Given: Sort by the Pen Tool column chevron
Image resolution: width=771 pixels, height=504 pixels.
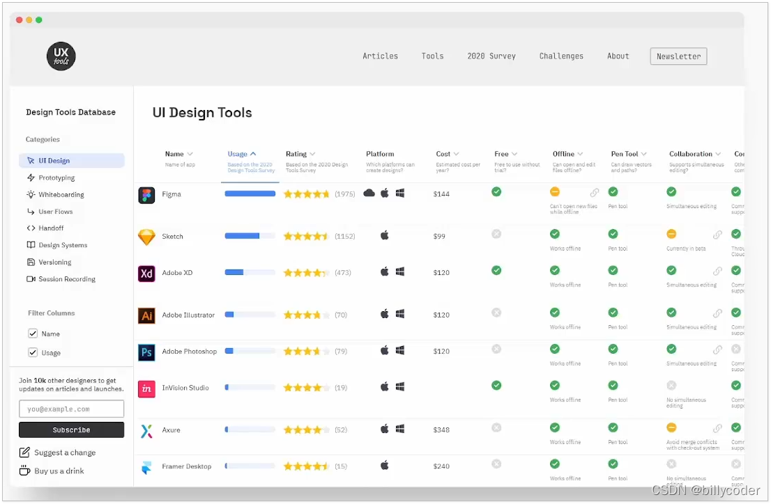Looking at the screenshot, I should click(644, 155).
